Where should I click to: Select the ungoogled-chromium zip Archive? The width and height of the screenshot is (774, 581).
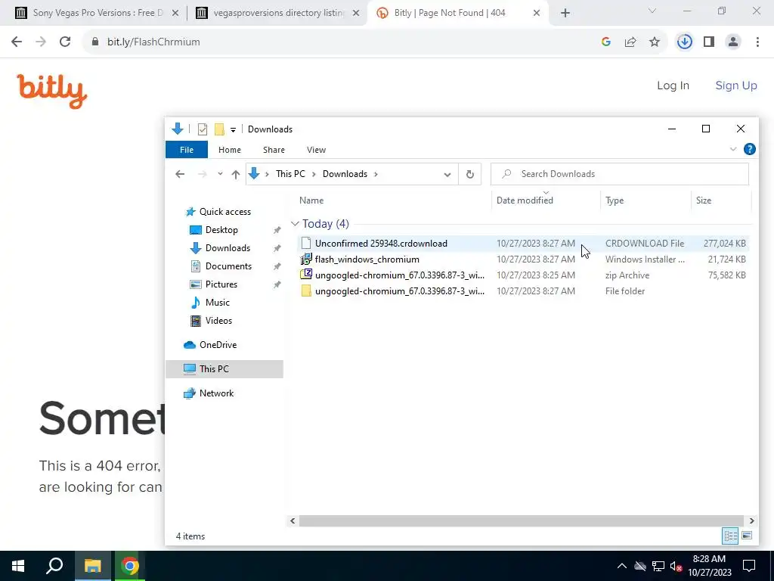523,275
